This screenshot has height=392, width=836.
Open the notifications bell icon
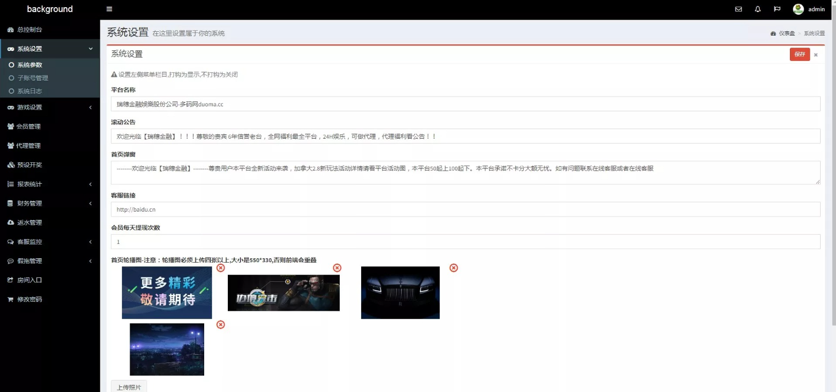pos(758,9)
